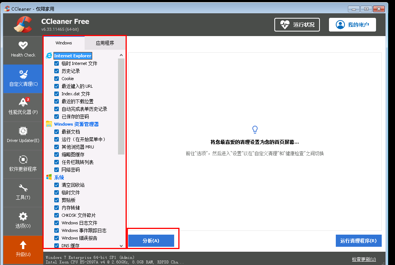Screen dimensions: 395x265
Task: Select the Windows tab
Action: coord(64,43)
